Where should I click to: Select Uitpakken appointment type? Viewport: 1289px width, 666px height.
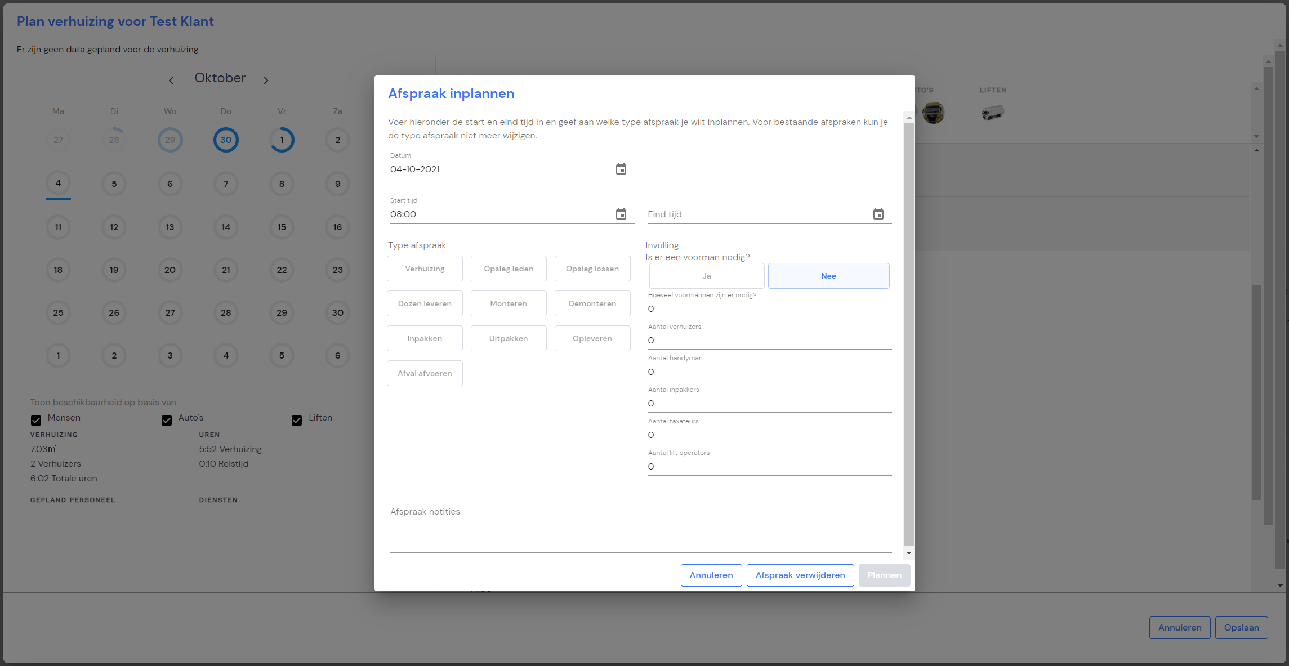tap(509, 338)
